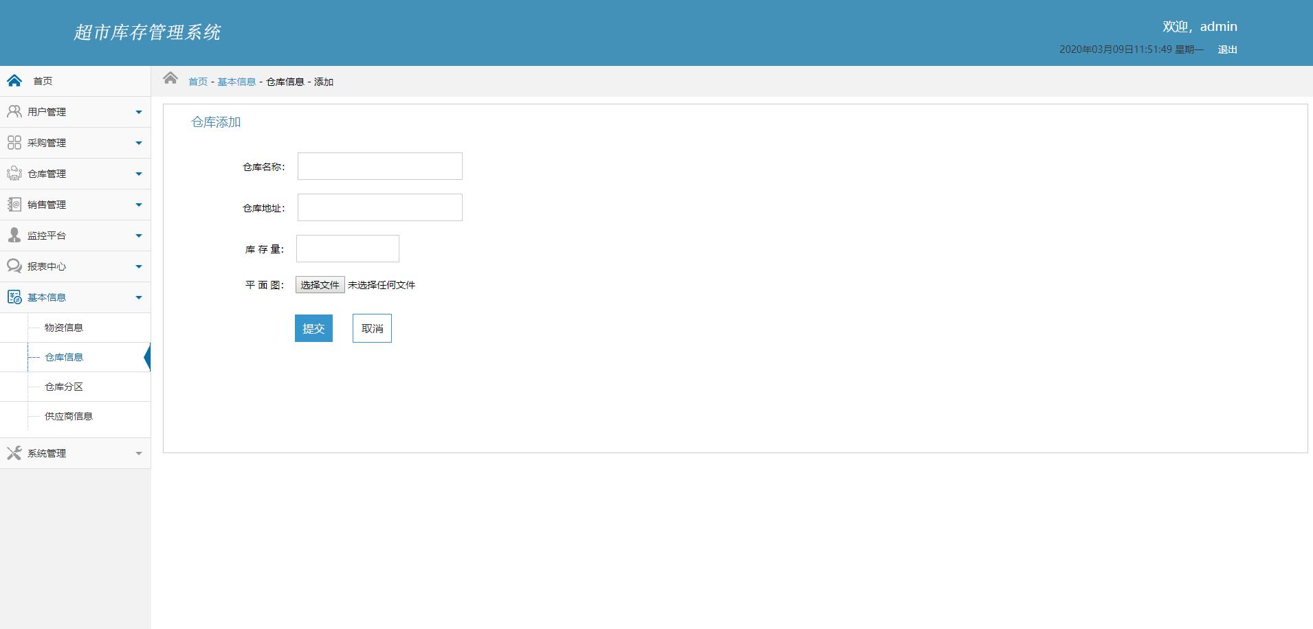
Task: Click the 用户管理 people icon
Action: click(x=14, y=111)
